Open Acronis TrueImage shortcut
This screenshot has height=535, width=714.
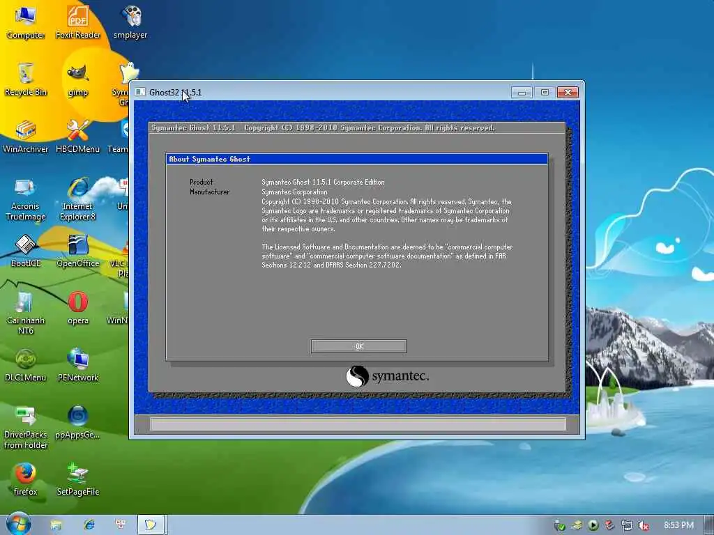26,199
